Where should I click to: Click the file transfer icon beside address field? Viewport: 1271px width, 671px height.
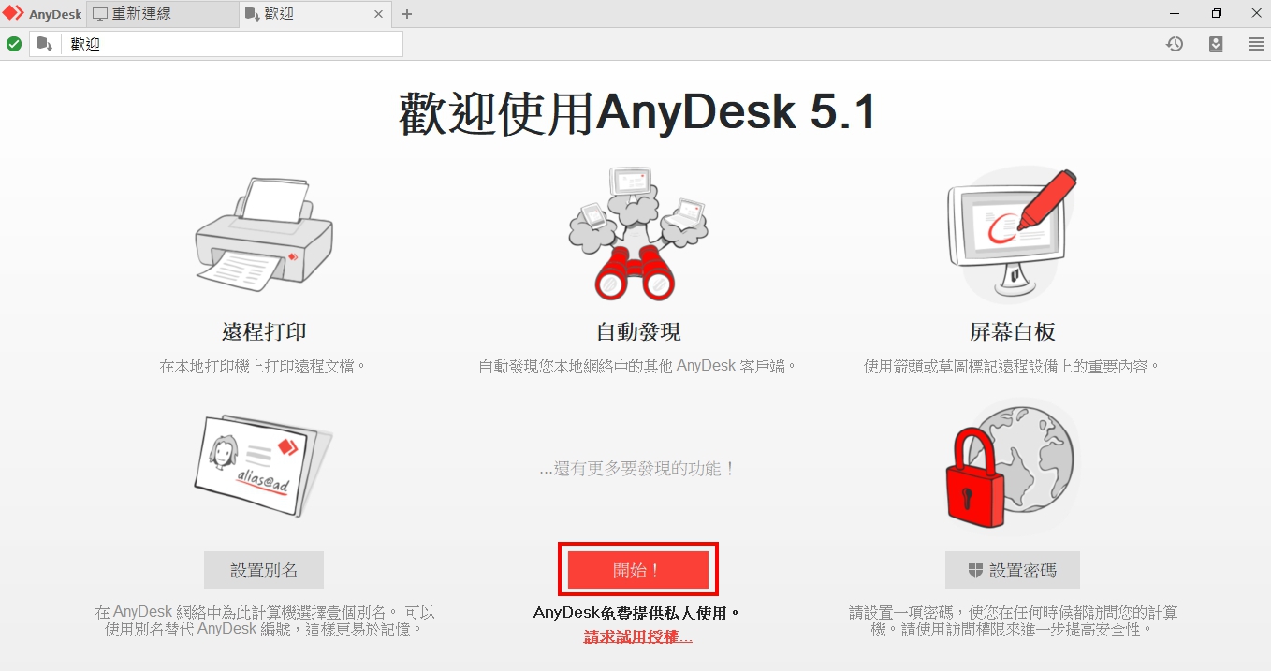tap(45, 44)
